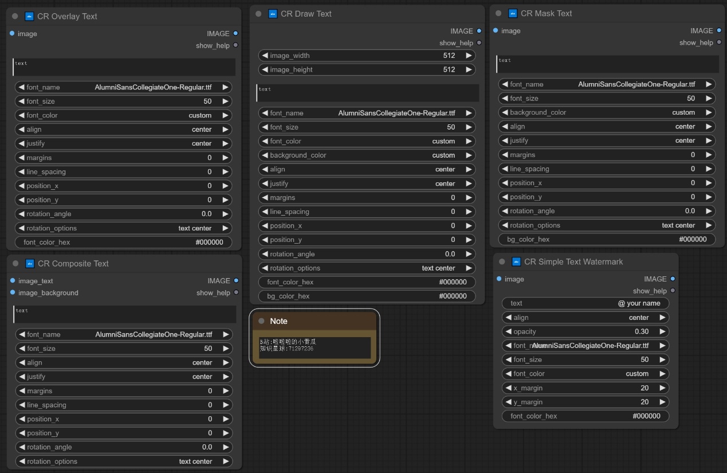Click the IMAGE output port on CR Draw Text

pos(479,31)
